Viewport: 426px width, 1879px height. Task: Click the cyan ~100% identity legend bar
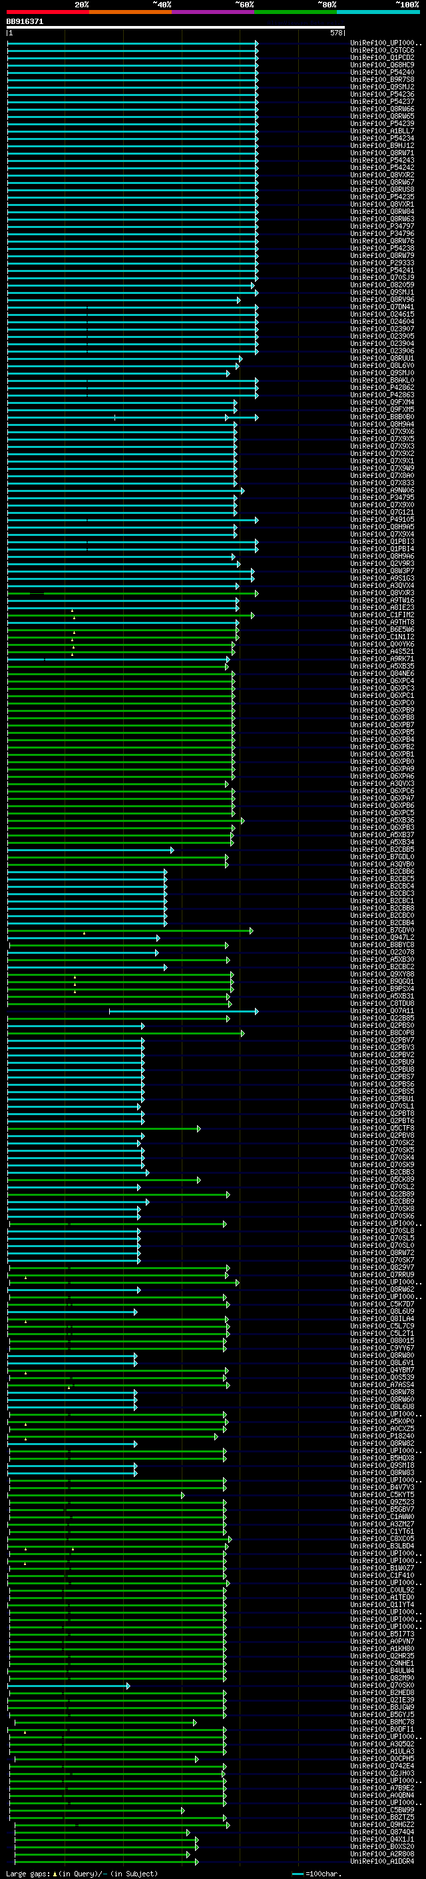378,12
